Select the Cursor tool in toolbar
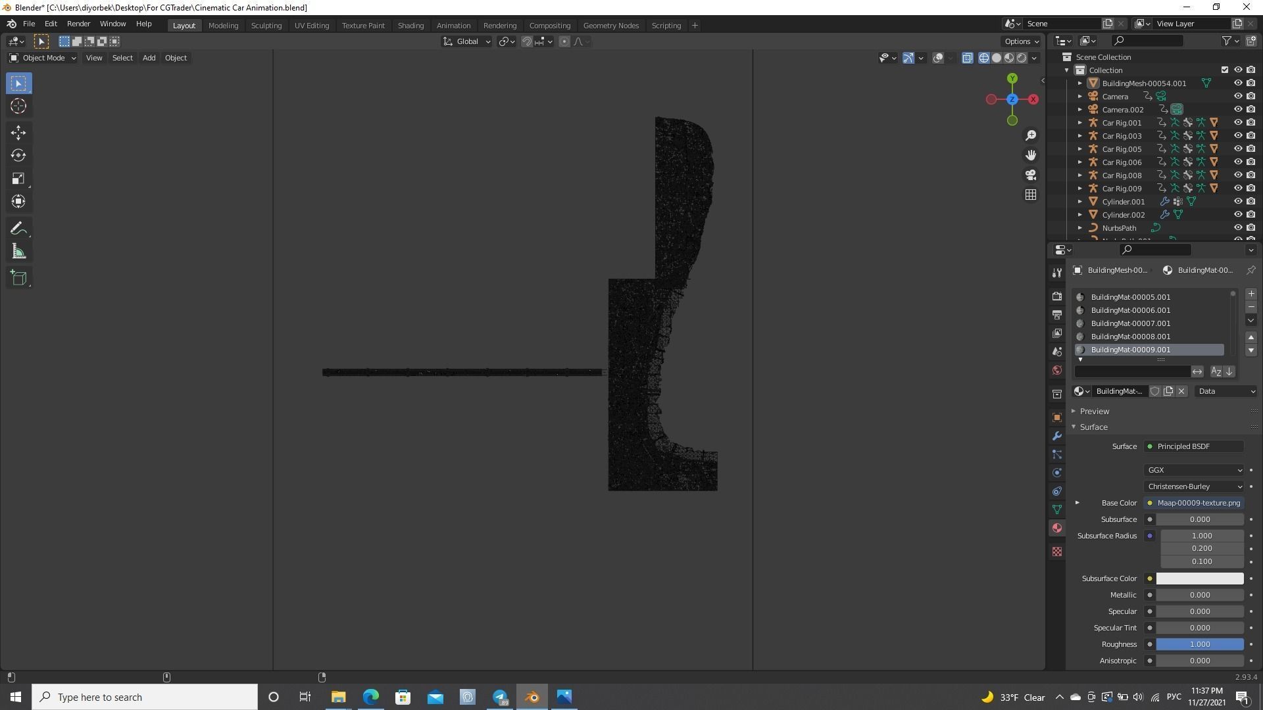The width and height of the screenshot is (1263, 710). click(x=18, y=106)
